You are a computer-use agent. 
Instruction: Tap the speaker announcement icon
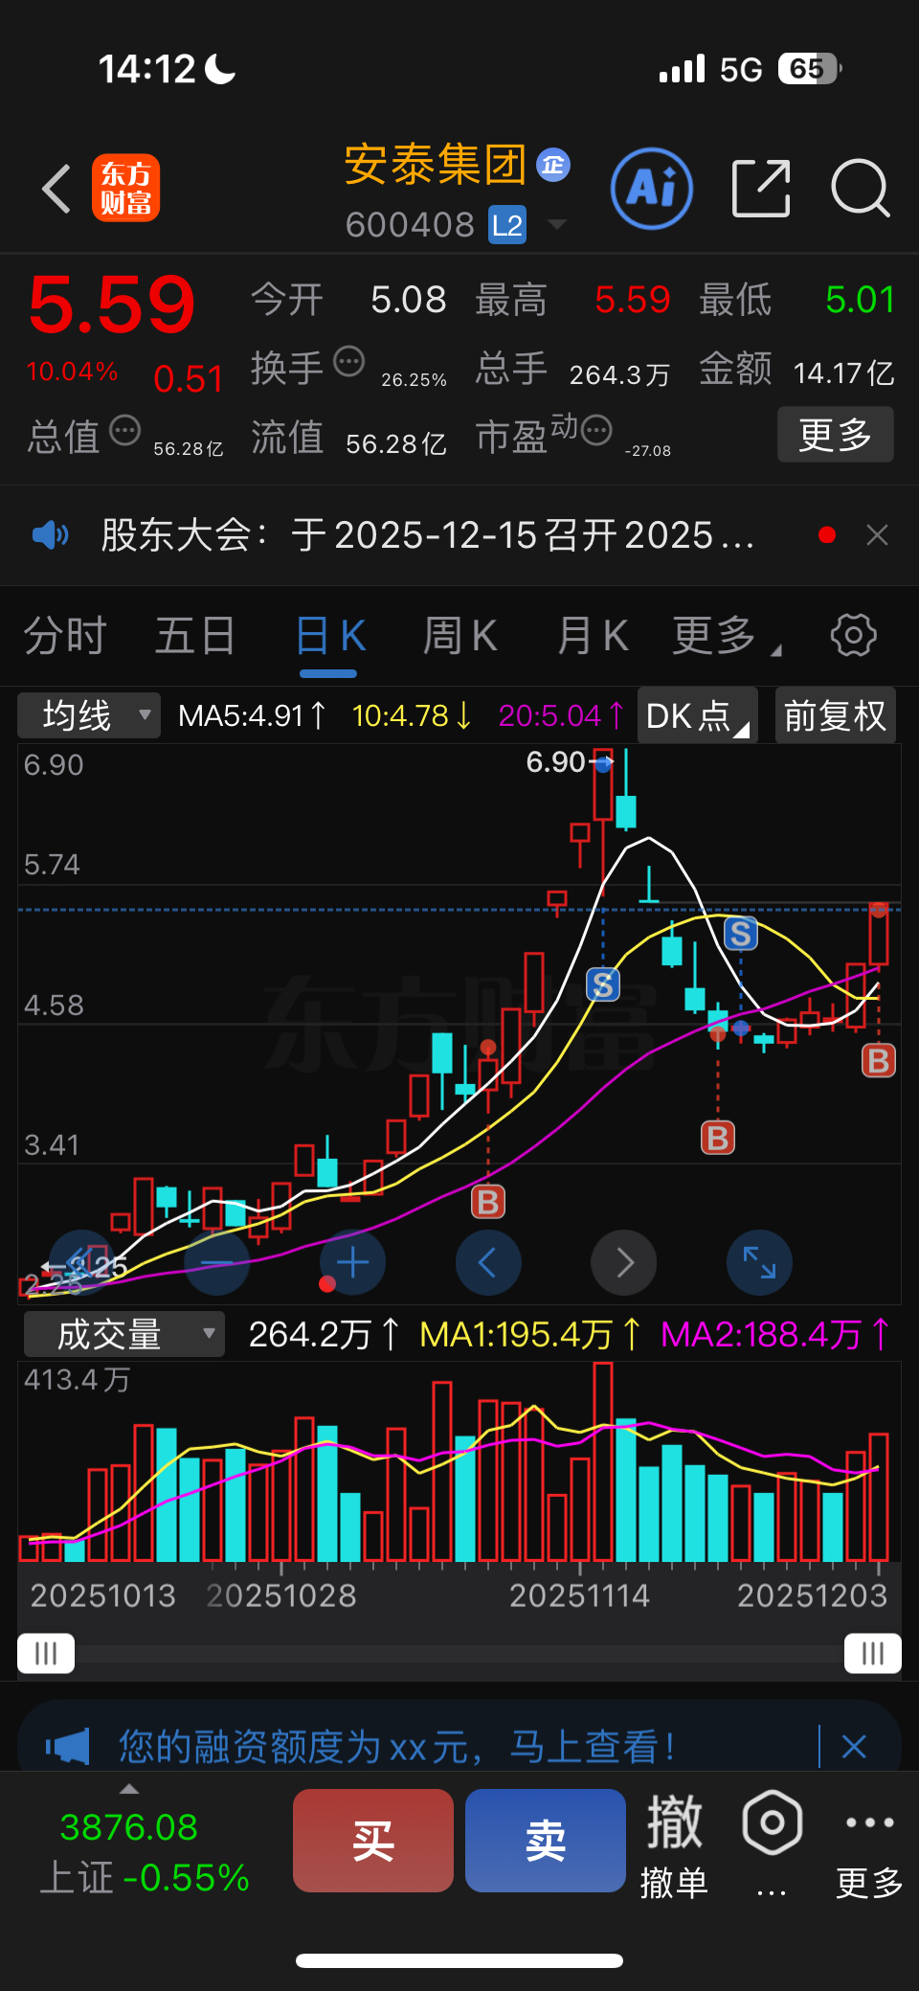click(50, 534)
